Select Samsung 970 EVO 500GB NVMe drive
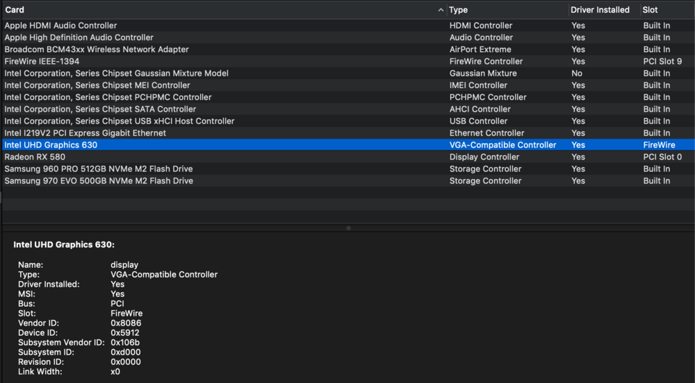The width and height of the screenshot is (695, 383). 99,180
